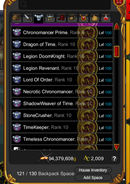Open the sack items tab
130x184 pixels.
click(95, 18)
